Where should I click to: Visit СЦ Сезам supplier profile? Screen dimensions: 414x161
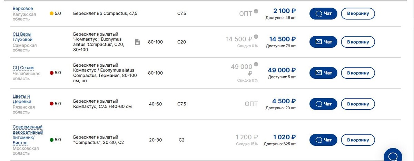pyautogui.click(x=23, y=68)
